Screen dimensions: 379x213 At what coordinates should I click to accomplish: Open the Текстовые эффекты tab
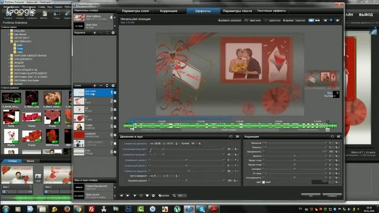tap(271, 11)
